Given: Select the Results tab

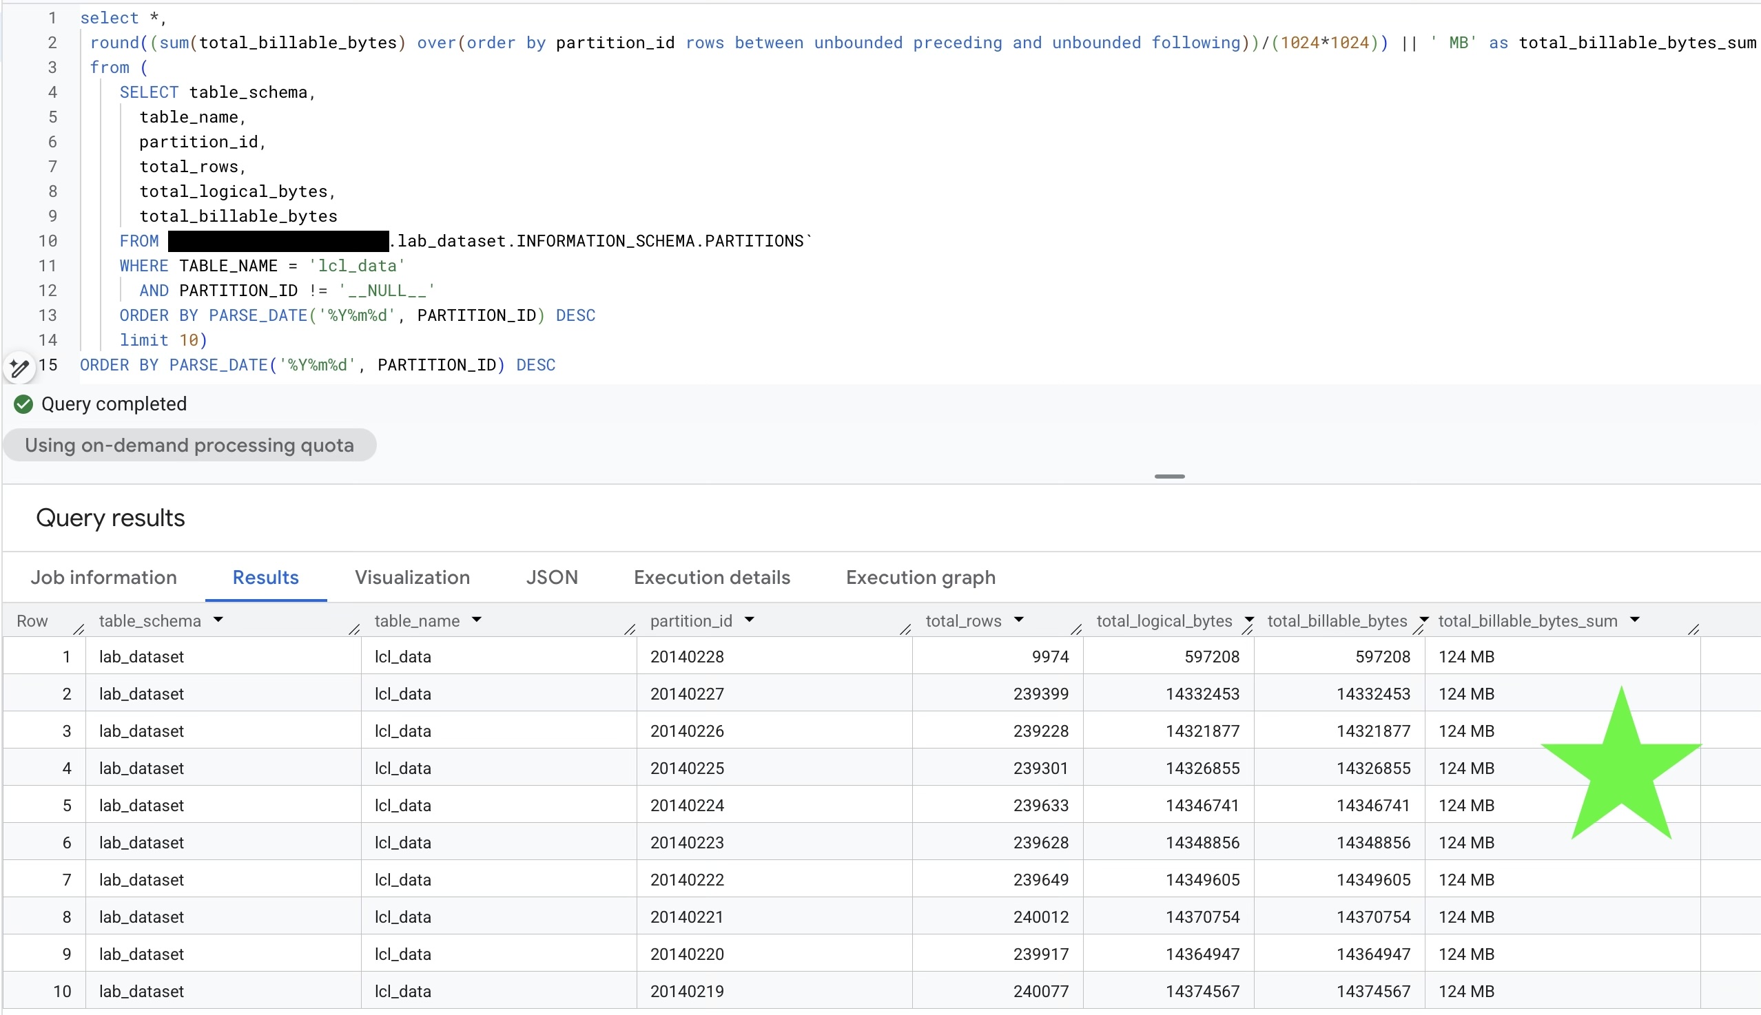Looking at the screenshot, I should (266, 577).
